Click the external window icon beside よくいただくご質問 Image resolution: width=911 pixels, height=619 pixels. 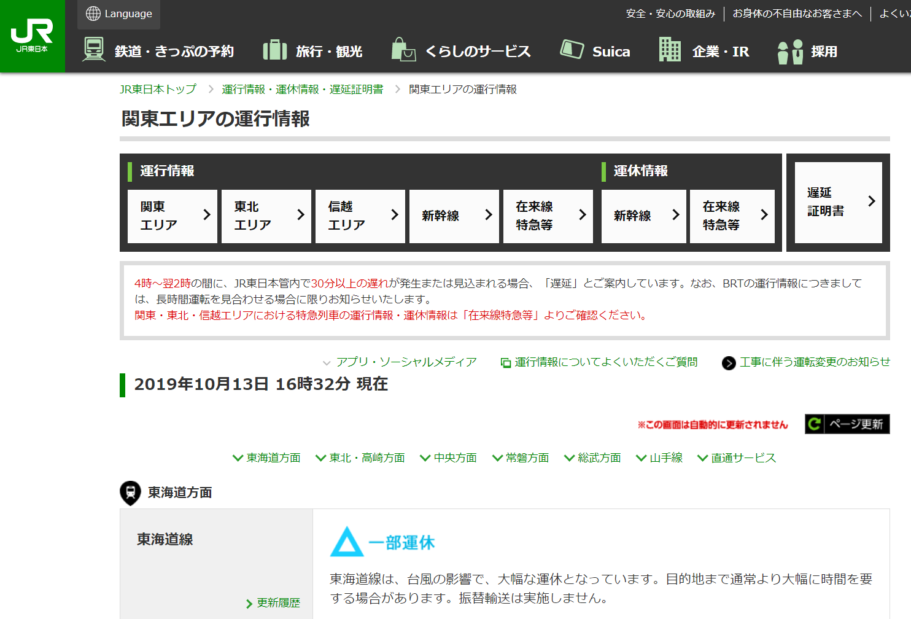pos(506,363)
